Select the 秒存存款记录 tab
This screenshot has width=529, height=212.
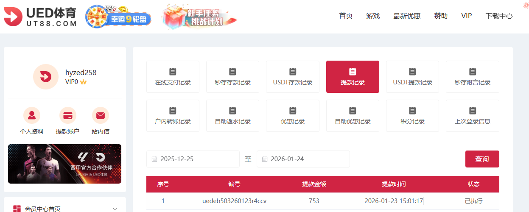pos(232,77)
